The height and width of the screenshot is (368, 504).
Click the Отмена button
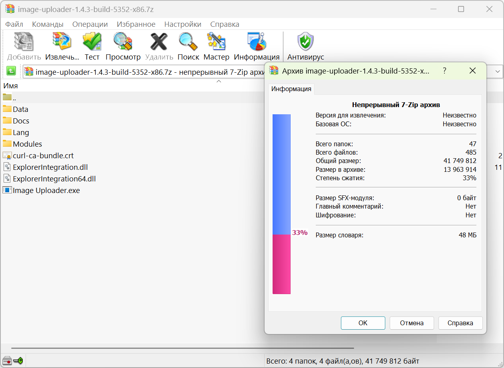click(x=412, y=323)
